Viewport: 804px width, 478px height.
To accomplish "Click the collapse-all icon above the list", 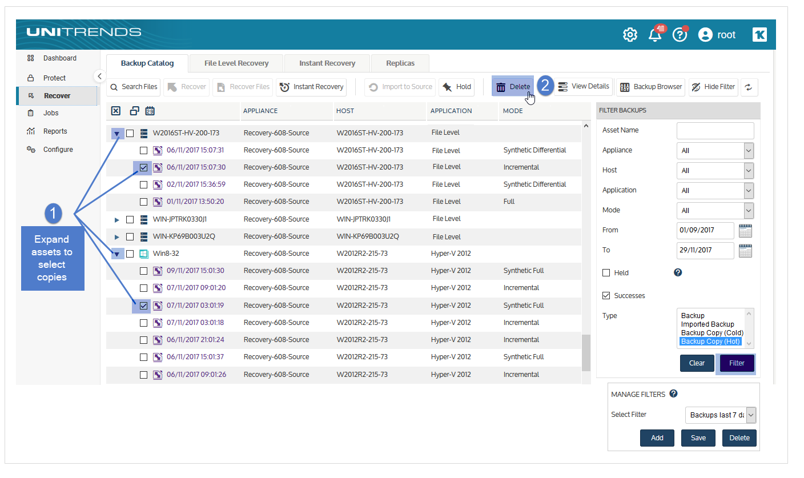I will click(x=134, y=111).
